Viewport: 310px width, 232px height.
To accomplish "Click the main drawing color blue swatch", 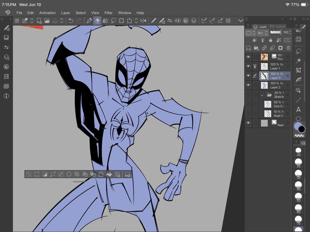I will (297, 126).
